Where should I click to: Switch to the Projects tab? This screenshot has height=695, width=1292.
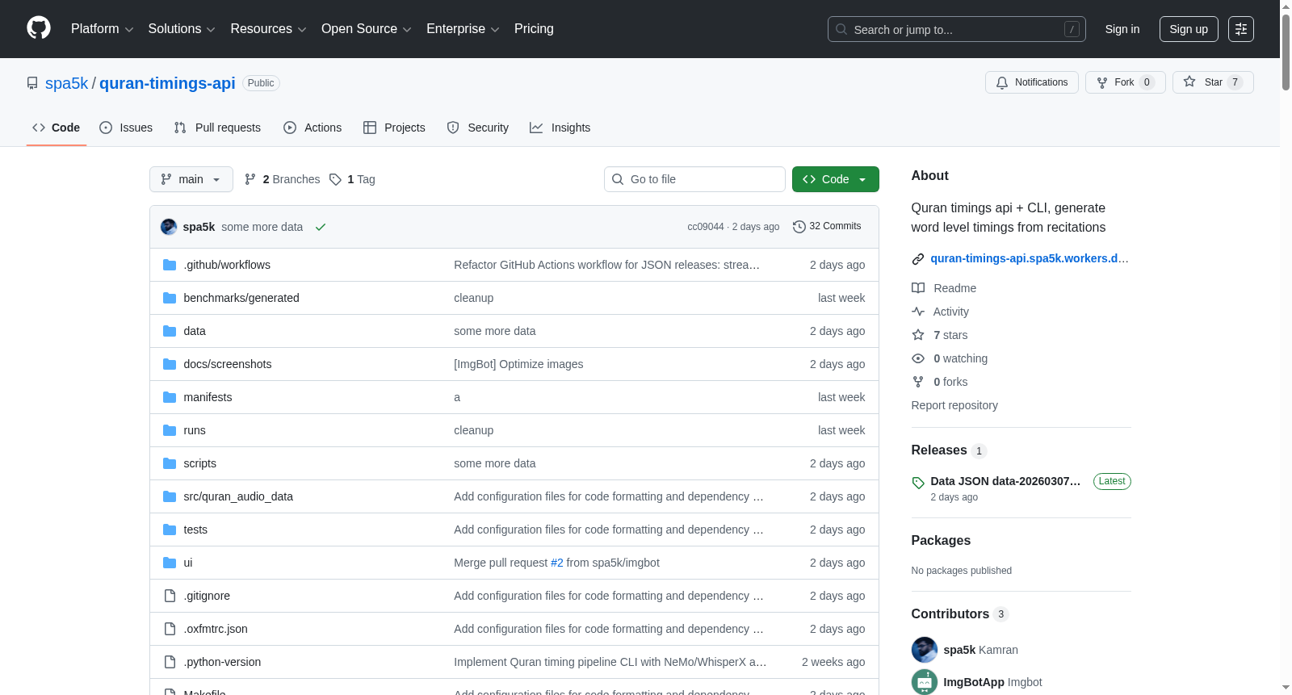pyautogui.click(x=394, y=128)
